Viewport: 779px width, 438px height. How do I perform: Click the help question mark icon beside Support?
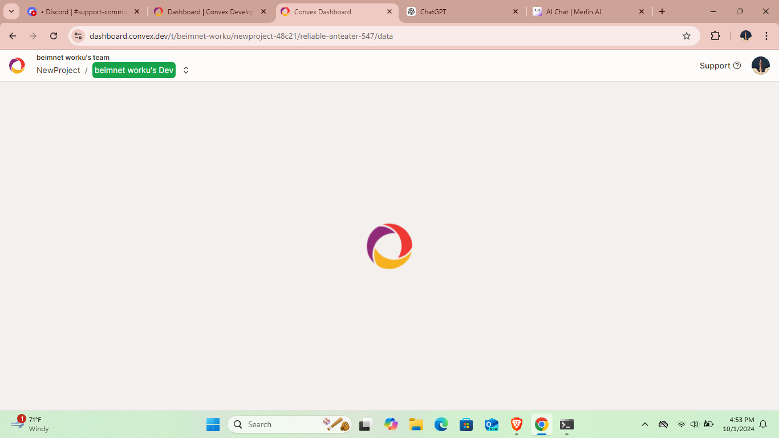pyautogui.click(x=737, y=66)
